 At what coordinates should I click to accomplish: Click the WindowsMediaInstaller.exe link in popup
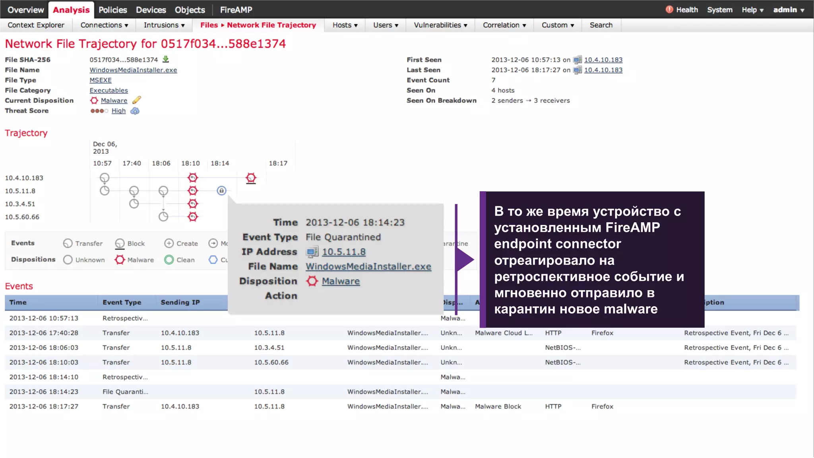click(x=368, y=266)
